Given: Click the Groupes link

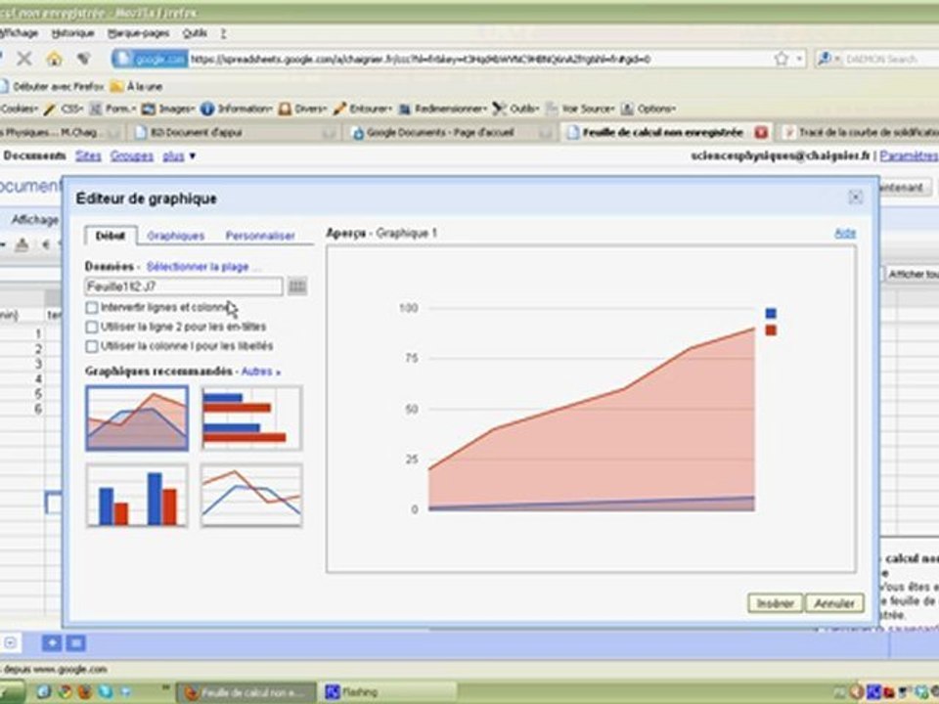Looking at the screenshot, I should (132, 155).
